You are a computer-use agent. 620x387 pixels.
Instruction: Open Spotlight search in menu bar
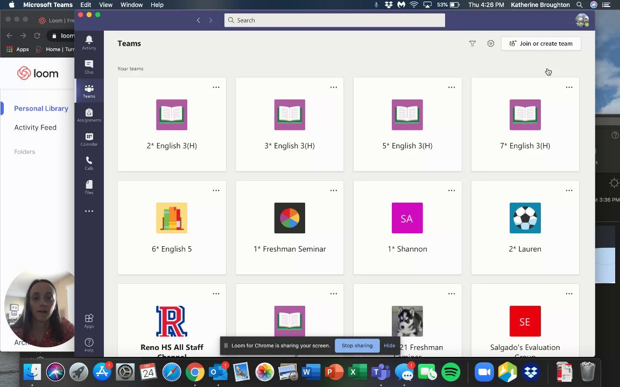point(579,5)
